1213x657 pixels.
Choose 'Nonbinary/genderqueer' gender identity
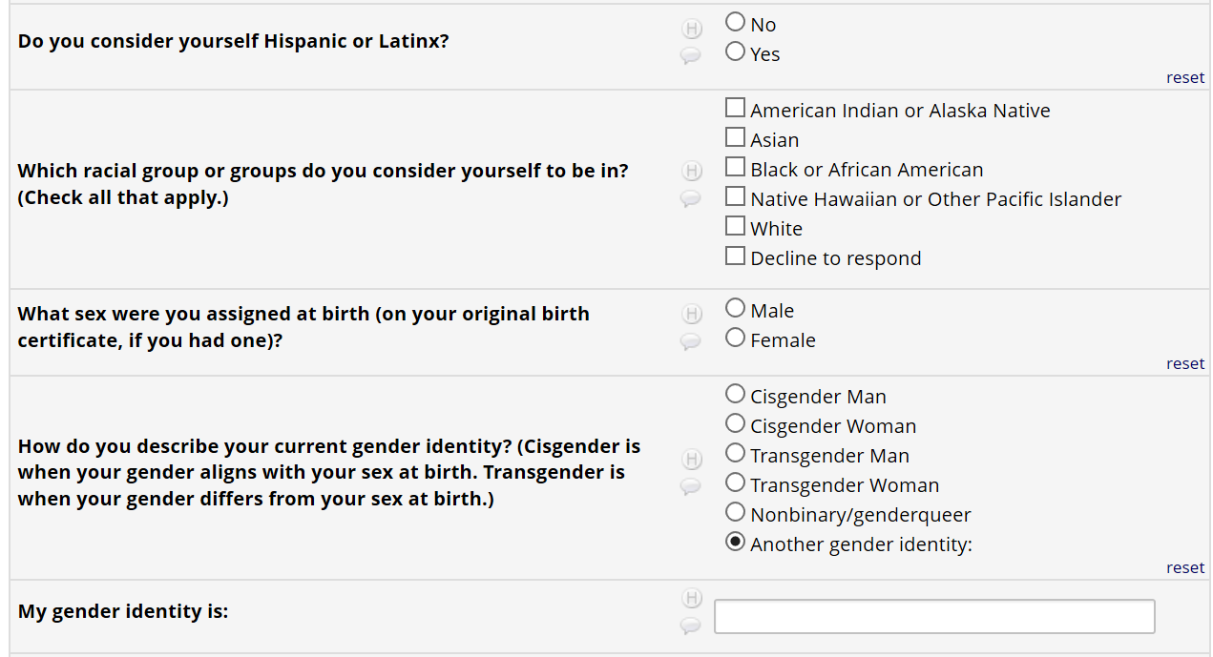pos(735,512)
